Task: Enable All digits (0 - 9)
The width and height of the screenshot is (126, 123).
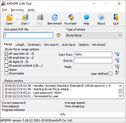Action: coord(6,62)
